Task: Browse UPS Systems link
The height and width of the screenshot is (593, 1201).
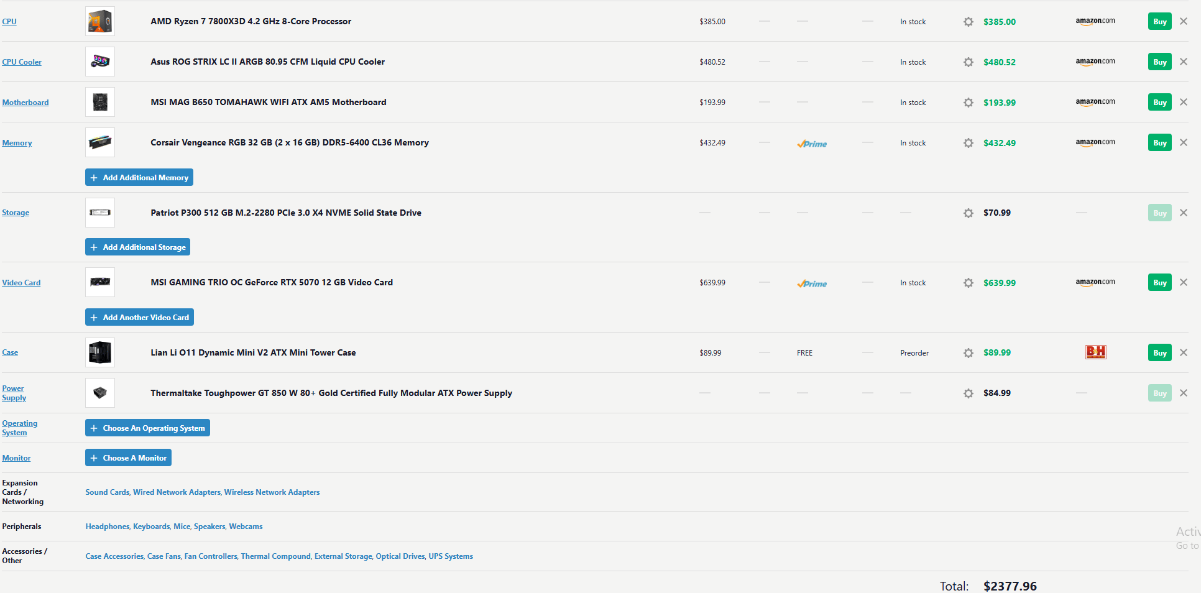Action: pyautogui.click(x=451, y=556)
